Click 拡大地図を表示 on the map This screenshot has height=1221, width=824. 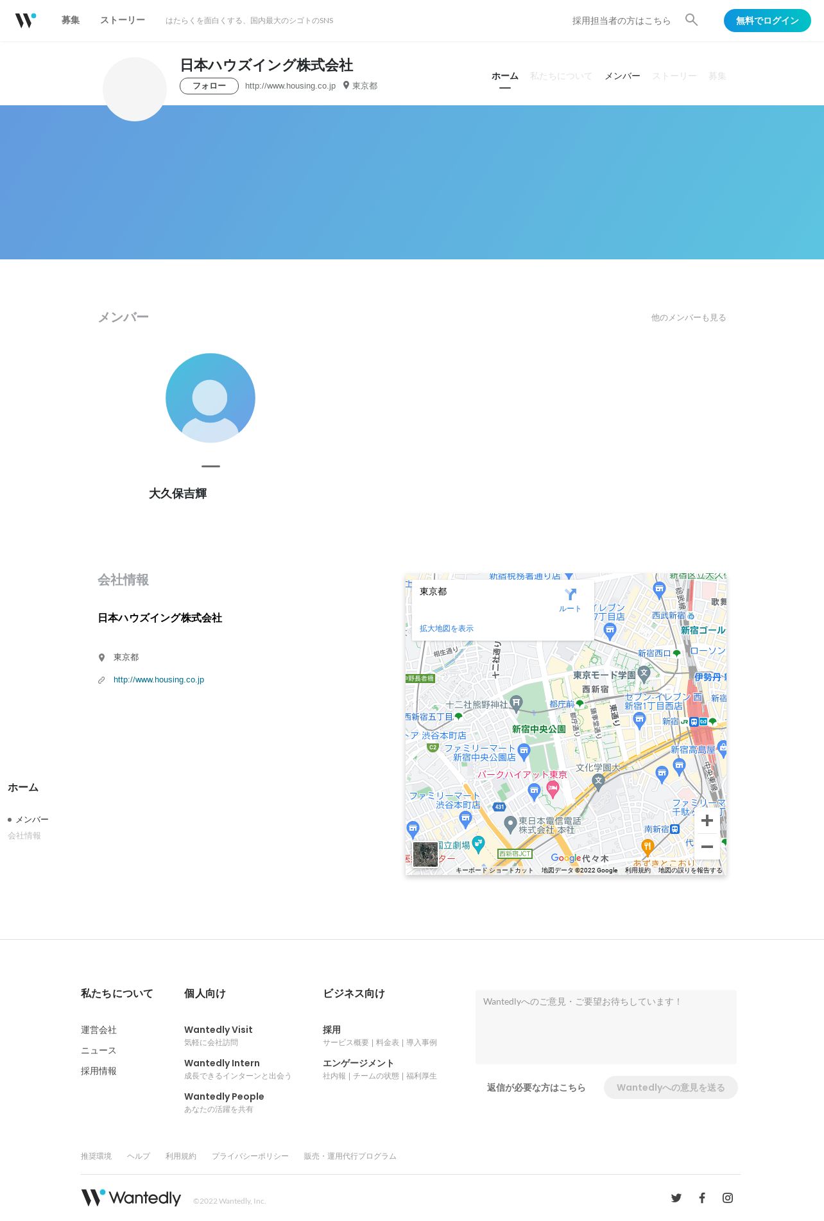[x=447, y=628]
